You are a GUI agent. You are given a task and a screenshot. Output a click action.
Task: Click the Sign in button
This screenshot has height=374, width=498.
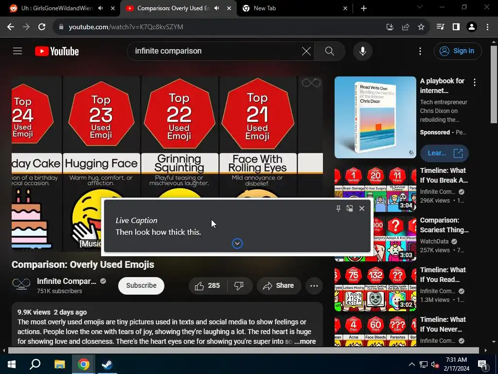(x=458, y=51)
